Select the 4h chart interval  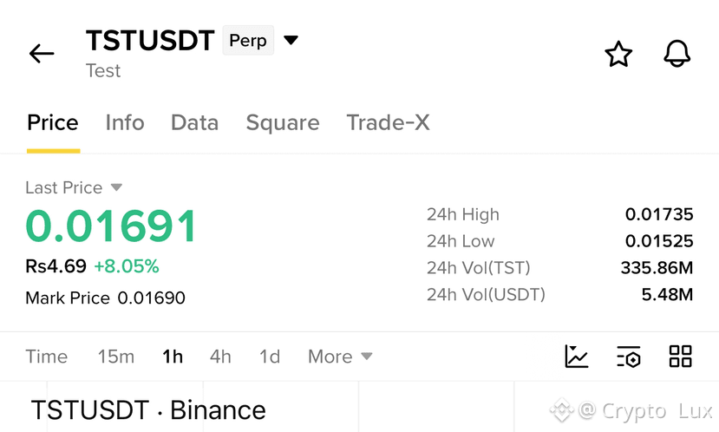click(x=220, y=357)
